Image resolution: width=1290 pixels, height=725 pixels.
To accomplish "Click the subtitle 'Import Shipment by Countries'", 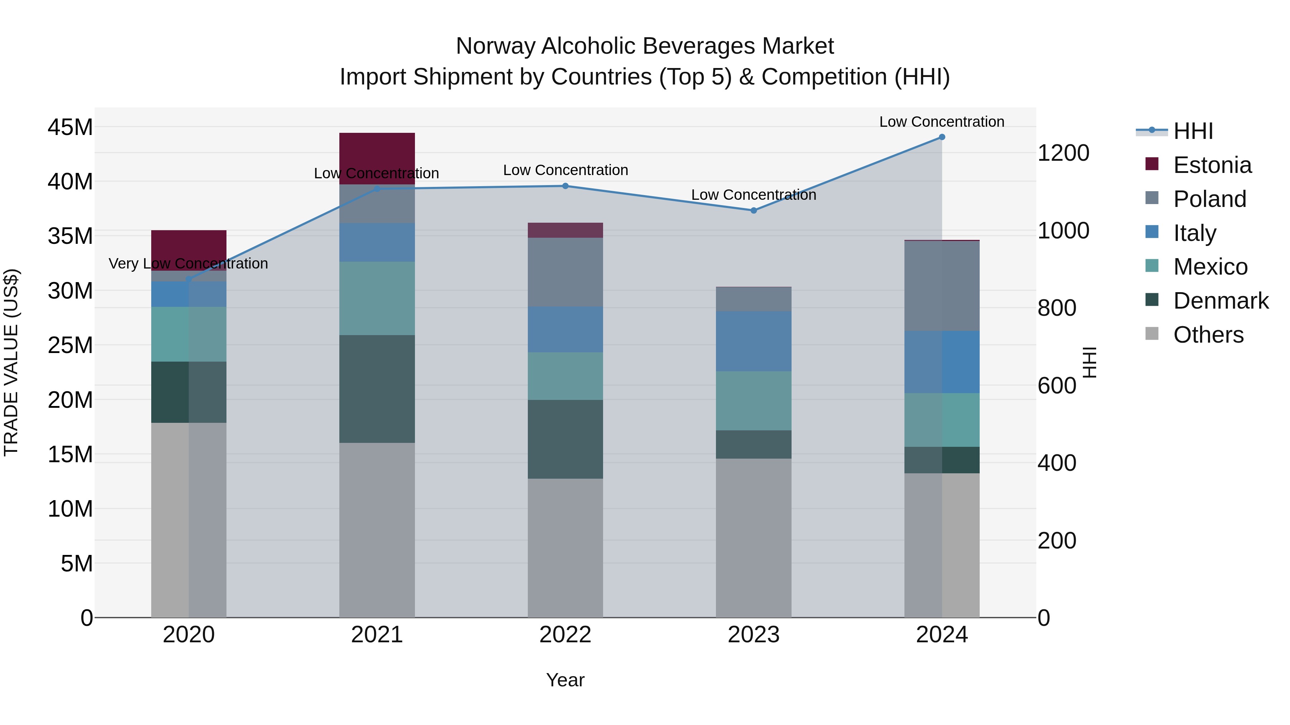I will 496,77.
